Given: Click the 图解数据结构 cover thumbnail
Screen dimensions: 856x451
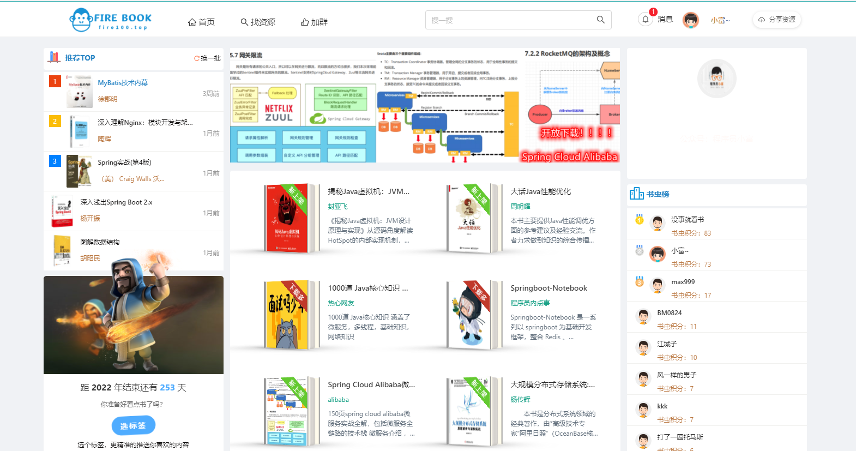Looking at the screenshot, I should [62, 251].
